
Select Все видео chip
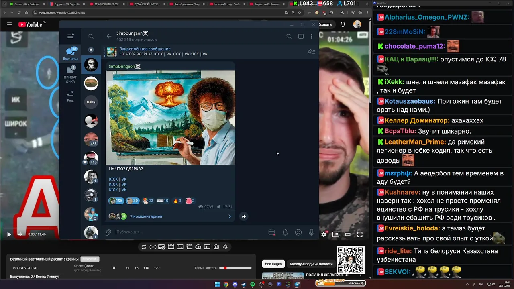click(x=273, y=264)
